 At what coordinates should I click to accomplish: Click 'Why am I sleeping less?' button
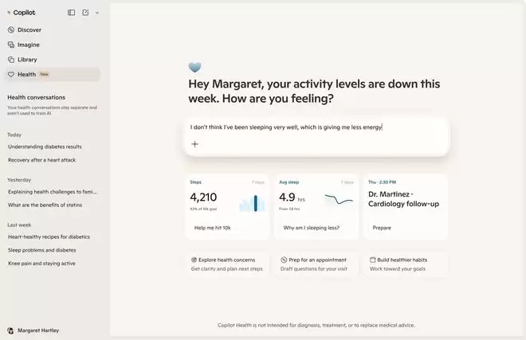311,228
